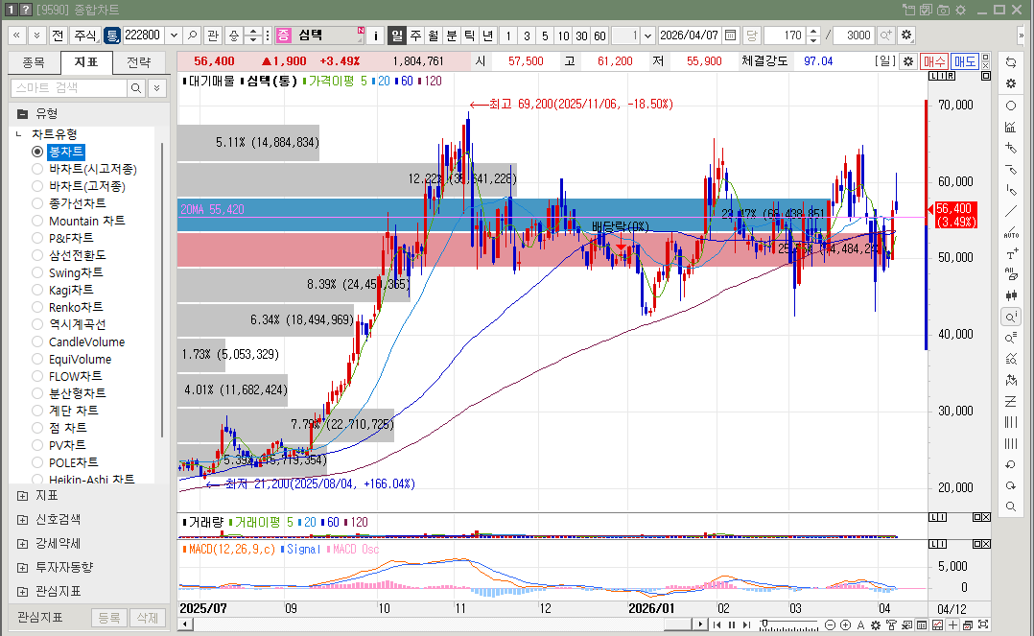Click the stock code search magnifier icon
1034x636 pixels.
tap(192, 35)
